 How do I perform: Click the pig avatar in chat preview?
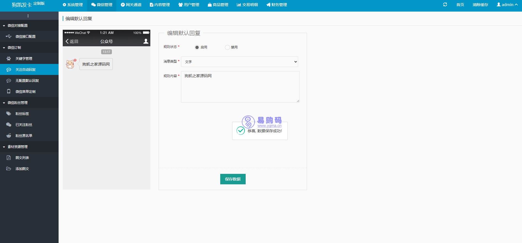(x=70, y=64)
